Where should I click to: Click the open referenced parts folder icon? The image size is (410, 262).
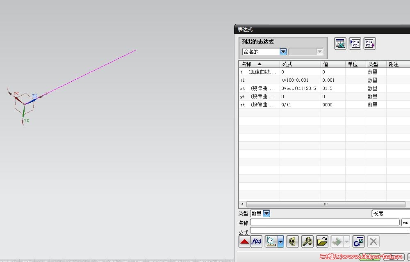coord(322,241)
